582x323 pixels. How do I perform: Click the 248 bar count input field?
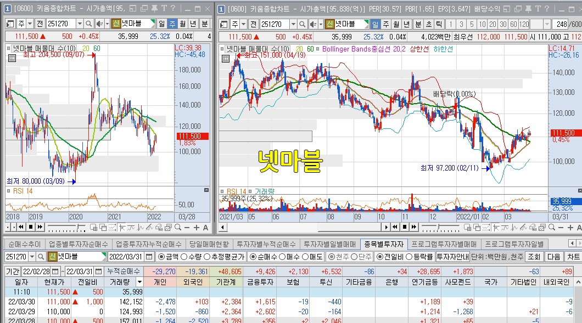(561, 25)
